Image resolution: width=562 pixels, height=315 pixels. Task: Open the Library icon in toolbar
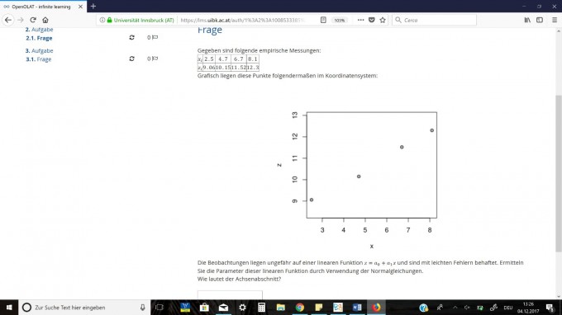coord(527,20)
